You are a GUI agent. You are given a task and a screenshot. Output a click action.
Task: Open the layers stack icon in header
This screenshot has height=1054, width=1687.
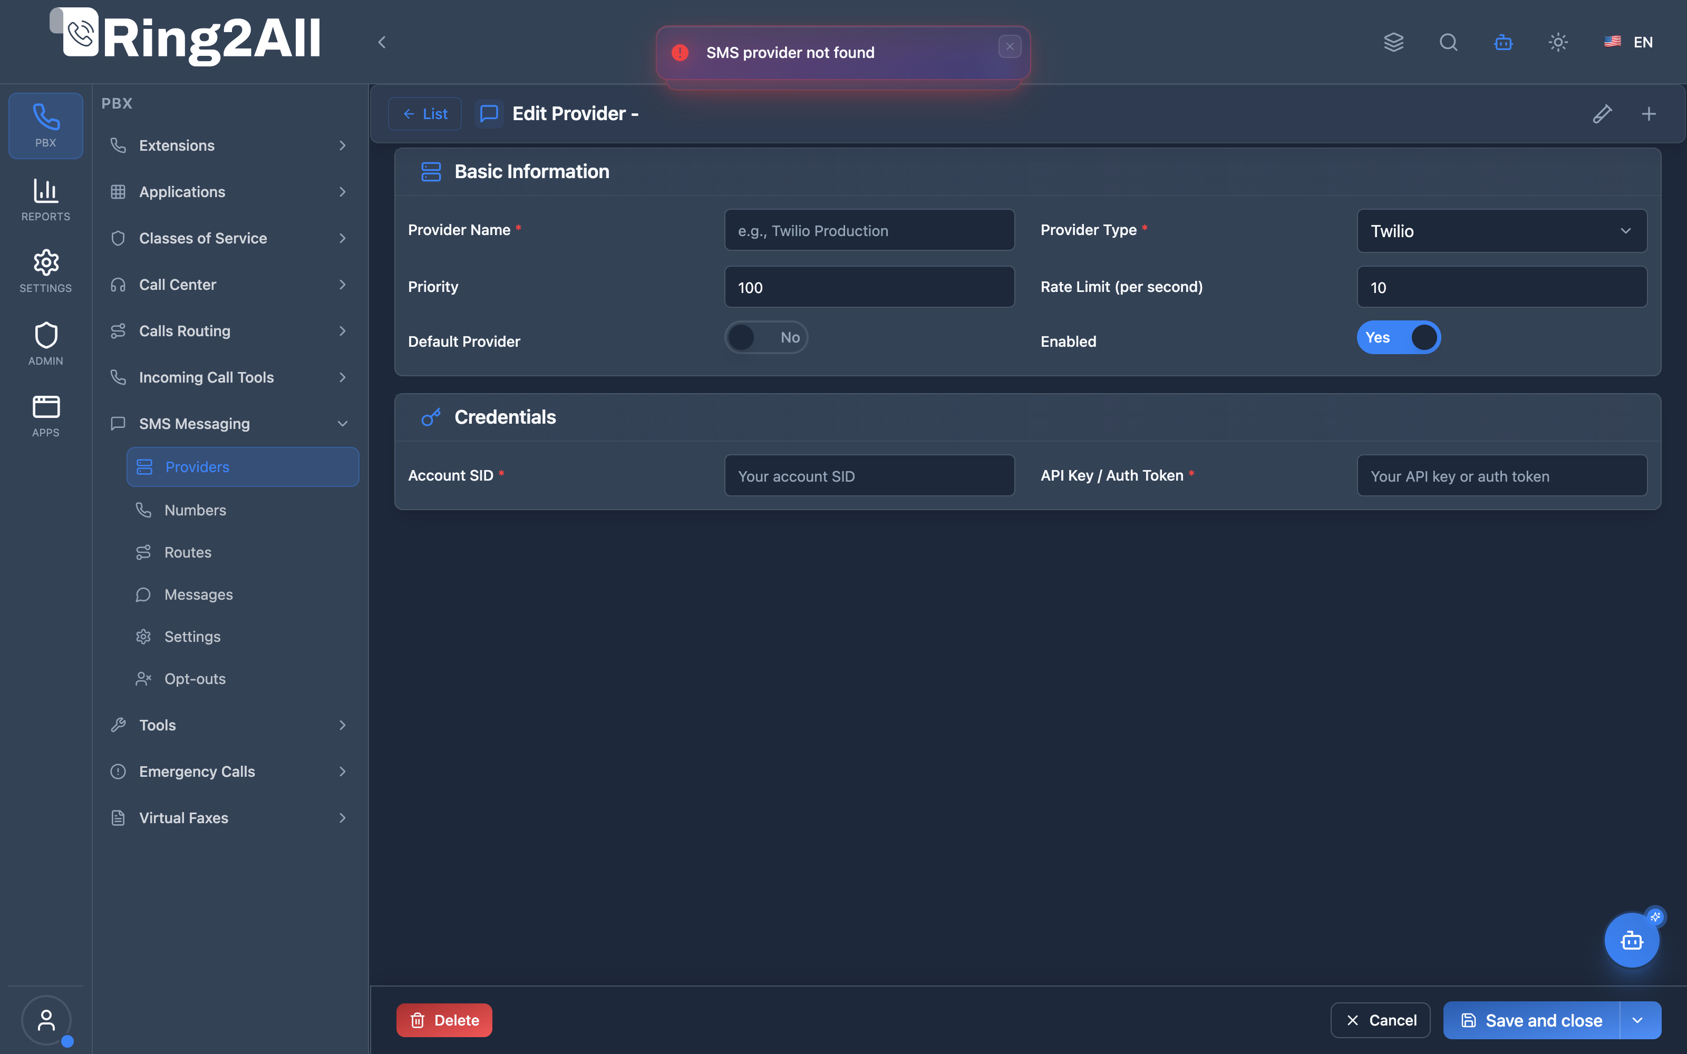1393,43
